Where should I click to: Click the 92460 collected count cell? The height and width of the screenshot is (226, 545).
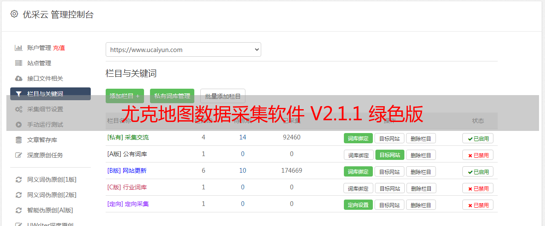(291, 137)
